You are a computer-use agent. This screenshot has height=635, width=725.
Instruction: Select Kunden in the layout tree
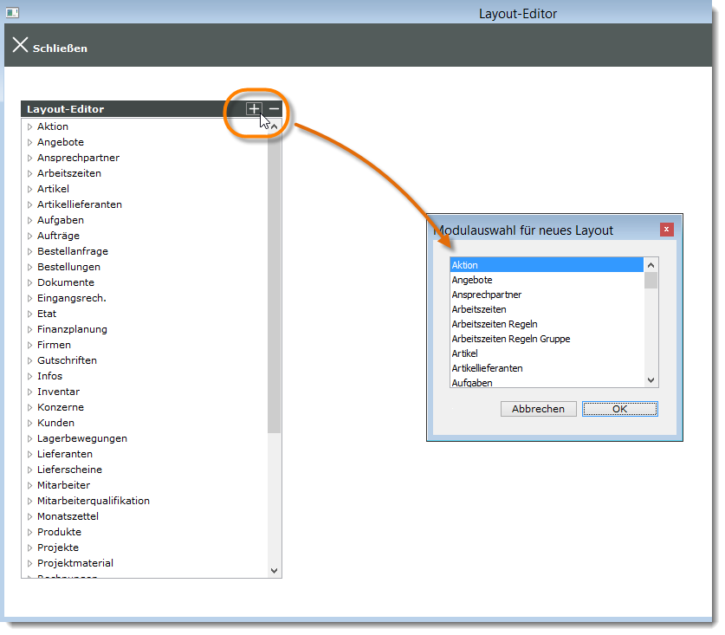[55, 423]
